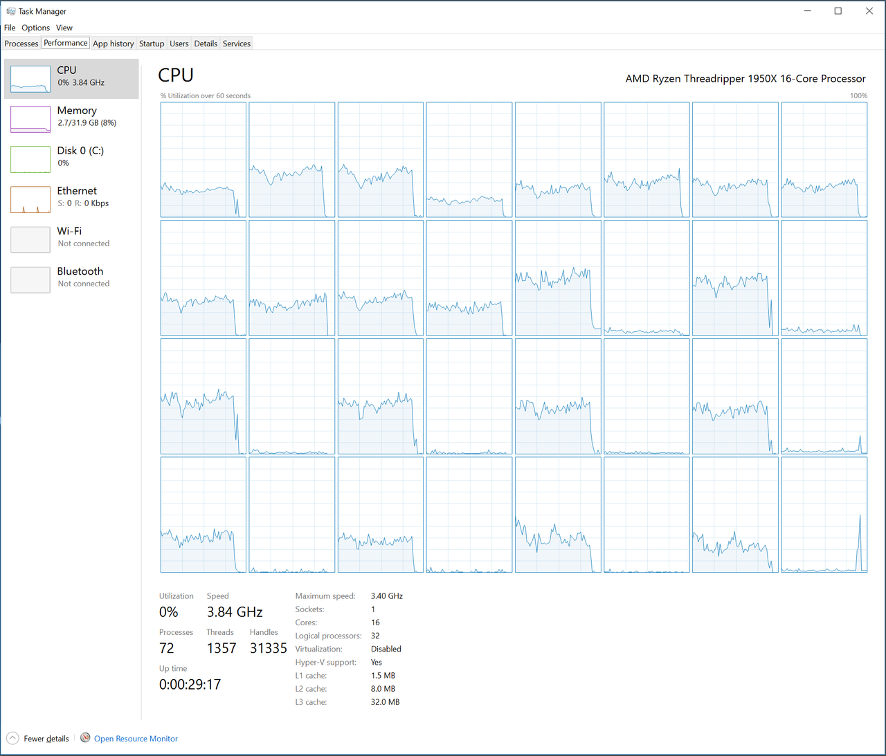Click the Processes count 72

[167, 648]
